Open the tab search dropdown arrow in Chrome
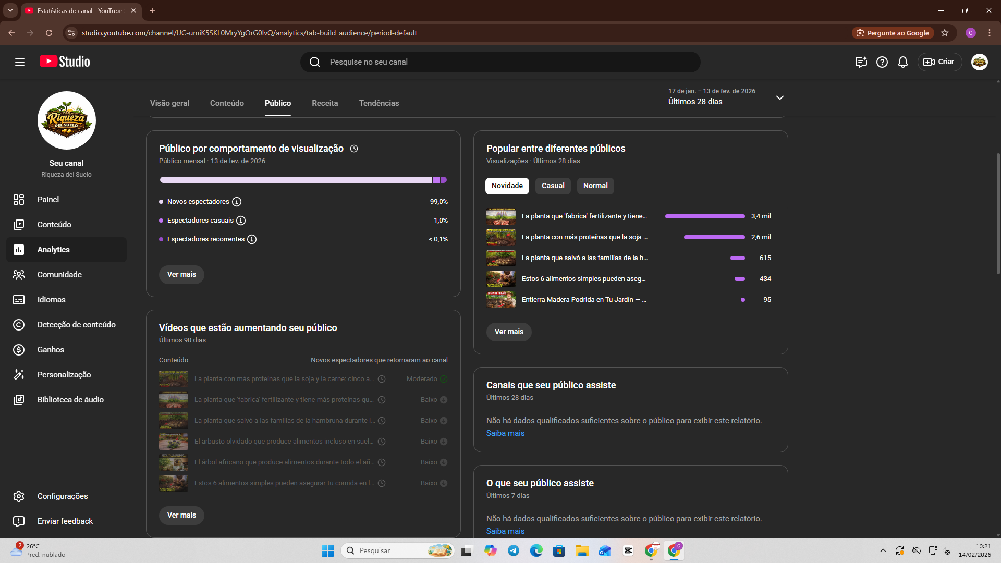The image size is (1001, 563). (10, 10)
